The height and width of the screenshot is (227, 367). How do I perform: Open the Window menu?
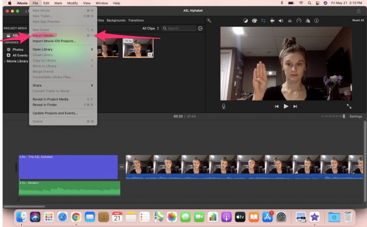click(101, 3)
